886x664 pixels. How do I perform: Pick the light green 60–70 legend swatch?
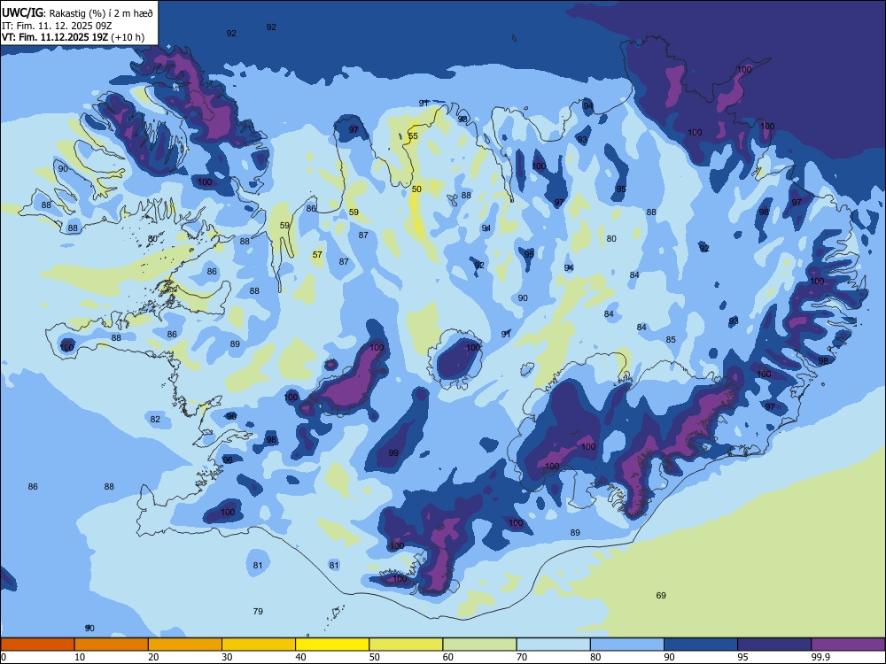tap(479, 645)
